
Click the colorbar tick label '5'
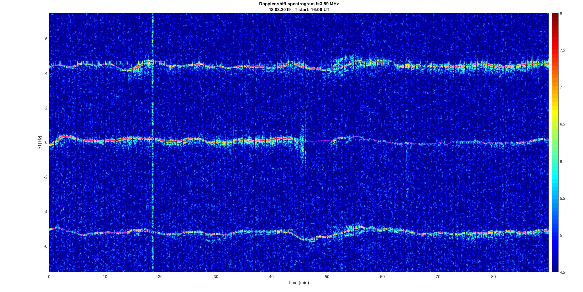pos(561,235)
